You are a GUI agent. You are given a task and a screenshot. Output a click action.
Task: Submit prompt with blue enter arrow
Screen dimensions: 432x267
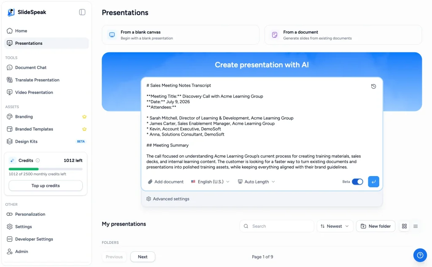pos(373,182)
